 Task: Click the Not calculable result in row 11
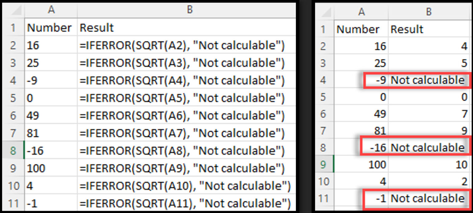(x=428, y=198)
